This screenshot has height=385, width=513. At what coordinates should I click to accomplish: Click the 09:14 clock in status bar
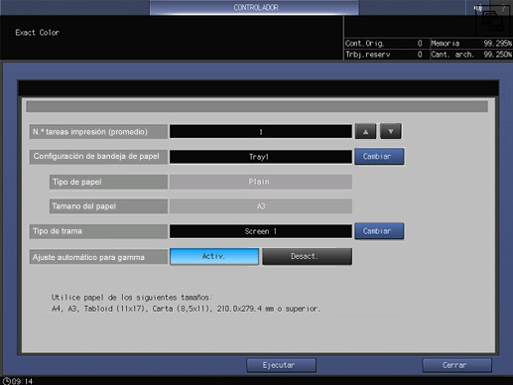pos(18,381)
